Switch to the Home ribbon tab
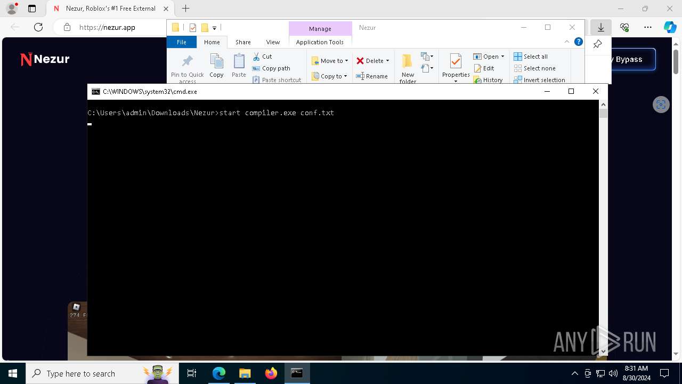The image size is (682, 384). (x=212, y=42)
